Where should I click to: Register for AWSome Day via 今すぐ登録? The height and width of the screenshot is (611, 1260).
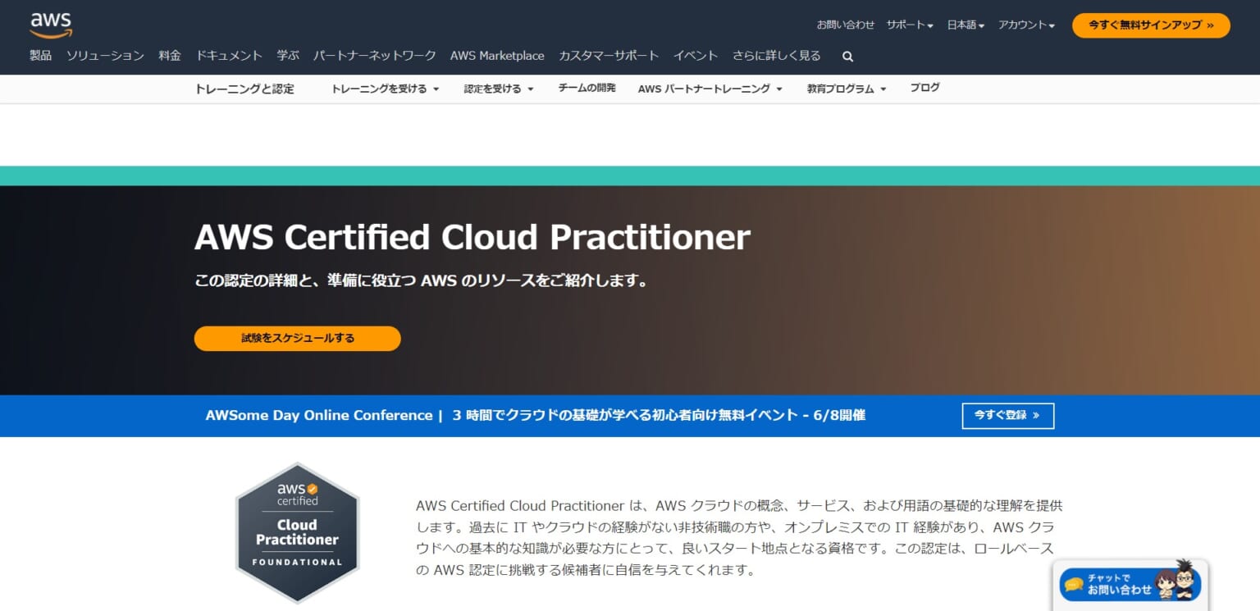point(1007,416)
